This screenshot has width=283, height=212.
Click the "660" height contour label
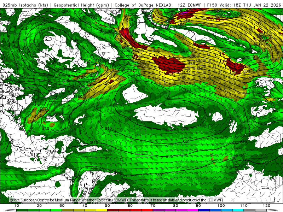point(191,64)
